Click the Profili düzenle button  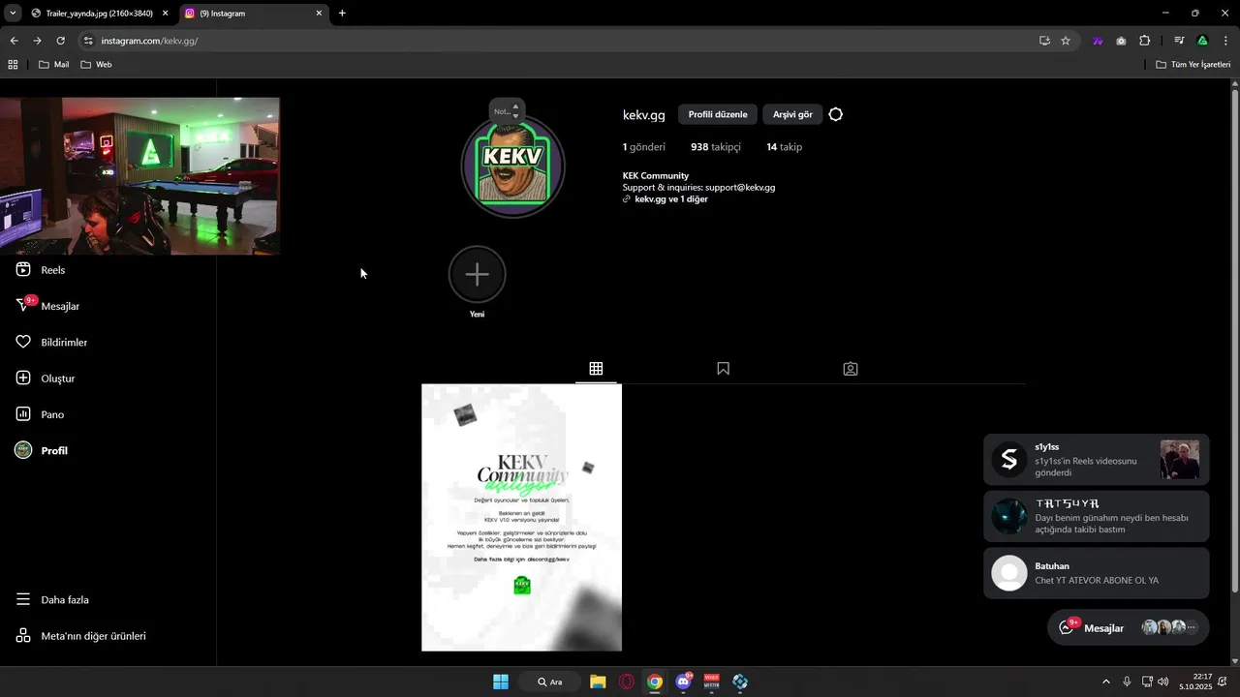click(x=718, y=114)
